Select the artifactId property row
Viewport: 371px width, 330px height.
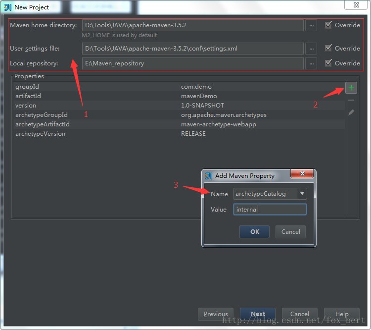(179, 96)
